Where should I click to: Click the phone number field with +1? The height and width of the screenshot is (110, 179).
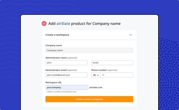click(117, 75)
